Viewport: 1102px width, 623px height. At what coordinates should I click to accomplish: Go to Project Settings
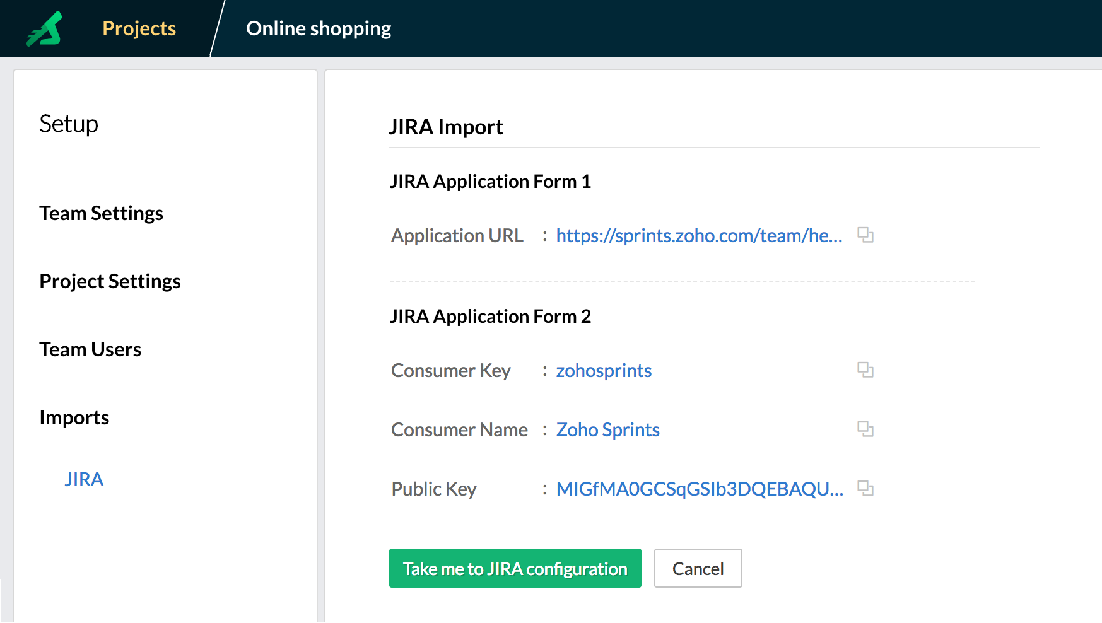110,281
